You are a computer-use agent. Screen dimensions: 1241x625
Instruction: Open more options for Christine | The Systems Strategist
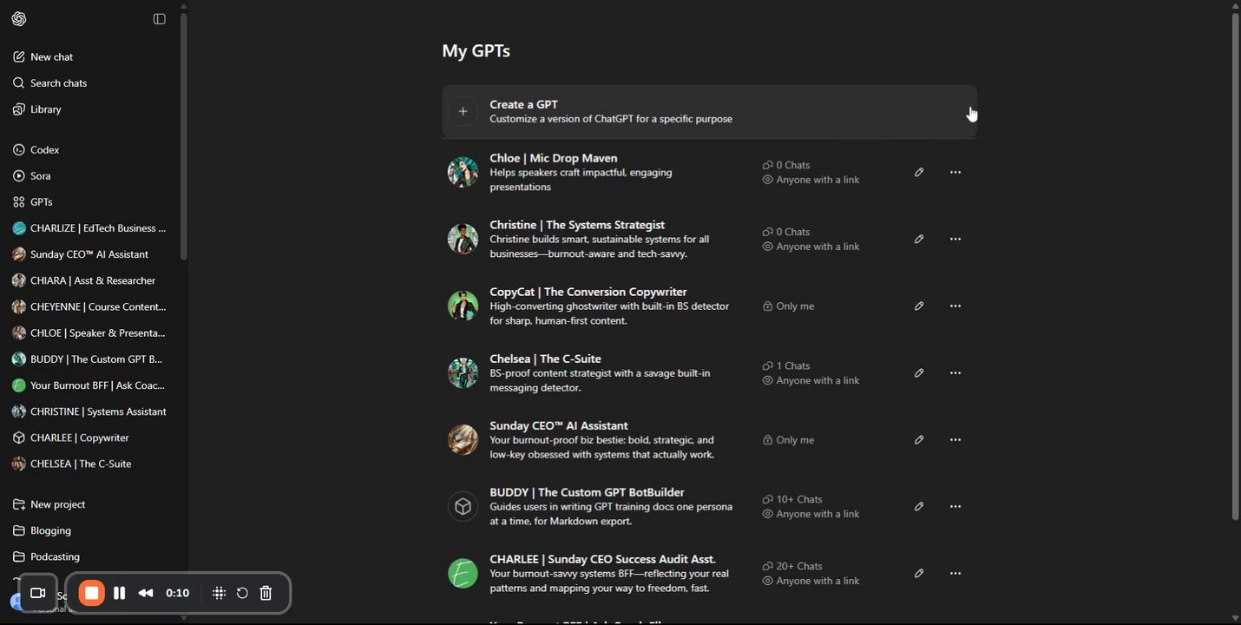955,239
